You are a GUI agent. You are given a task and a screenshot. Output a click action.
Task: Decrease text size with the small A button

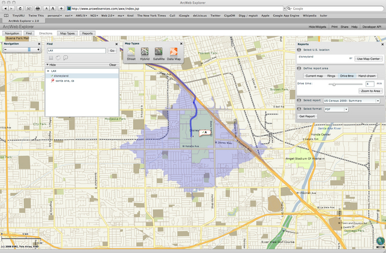(x=46, y=8)
